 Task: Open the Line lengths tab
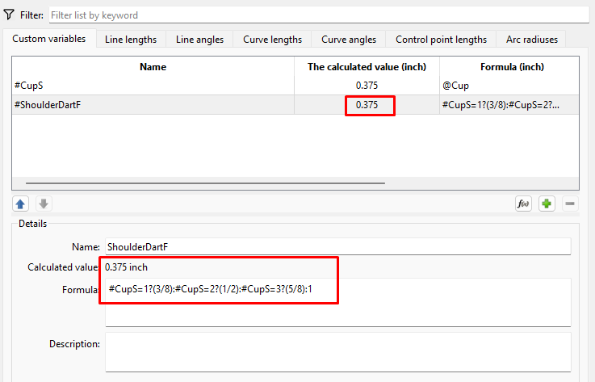[x=130, y=40]
